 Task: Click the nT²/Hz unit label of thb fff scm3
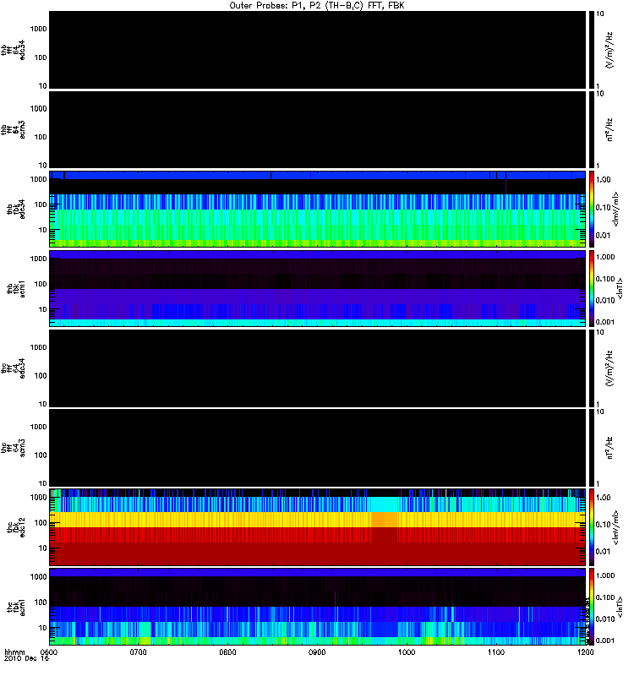[609, 129]
